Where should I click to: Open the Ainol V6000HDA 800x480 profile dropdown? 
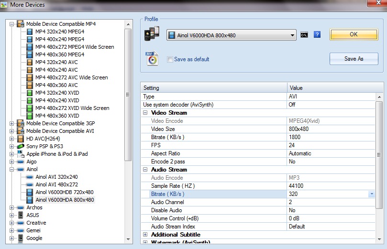click(x=292, y=35)
